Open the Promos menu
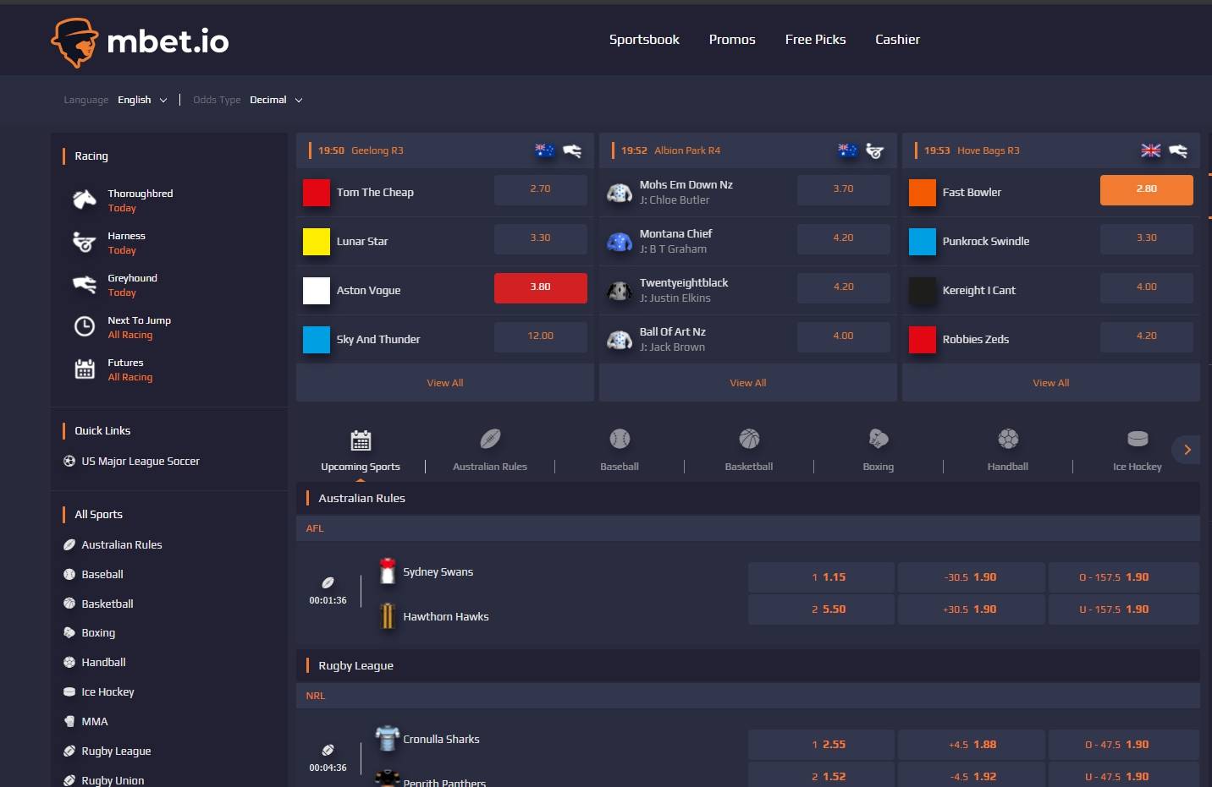This screenshot has height=787, width=1212. [732, 40]
